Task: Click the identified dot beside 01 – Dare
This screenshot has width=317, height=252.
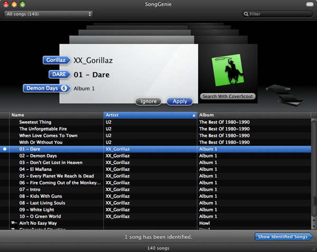Action: 5,149
